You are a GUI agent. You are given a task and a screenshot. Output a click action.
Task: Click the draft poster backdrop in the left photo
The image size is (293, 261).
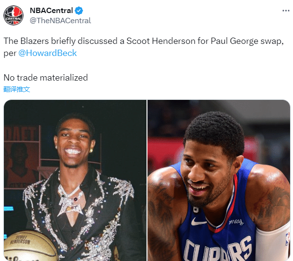click(21, 157)
